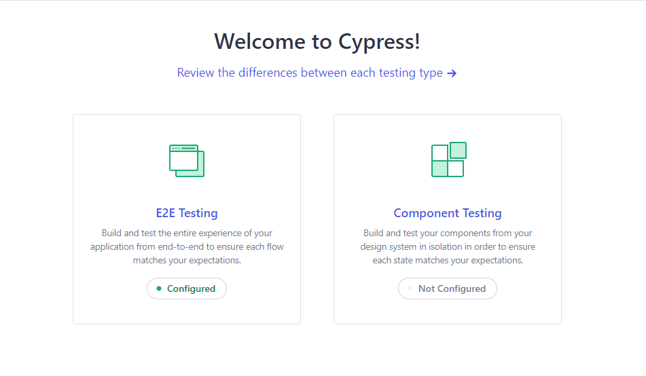Click the E2E Testing browser windows icon
The height and width of the screenshot is (376, 646).
187,161
